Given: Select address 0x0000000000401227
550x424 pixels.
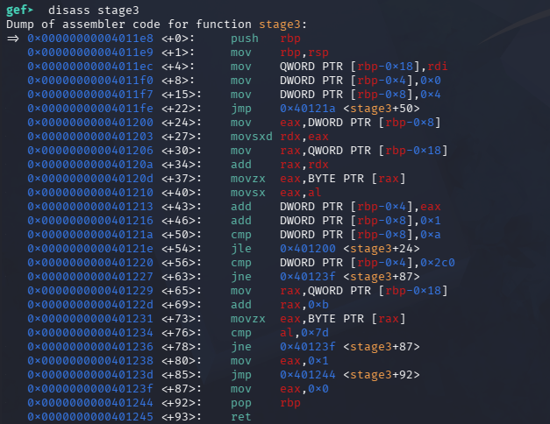Looking at the screenshot, I should coord(90,277).
